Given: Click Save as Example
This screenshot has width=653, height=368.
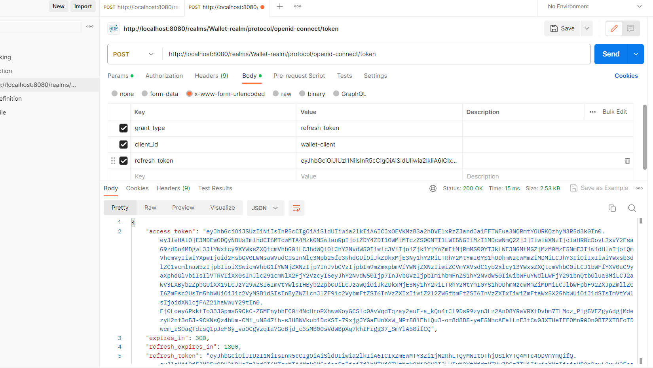Looking at the screenshot, I should pyautogui.click(x=599, y=188).
